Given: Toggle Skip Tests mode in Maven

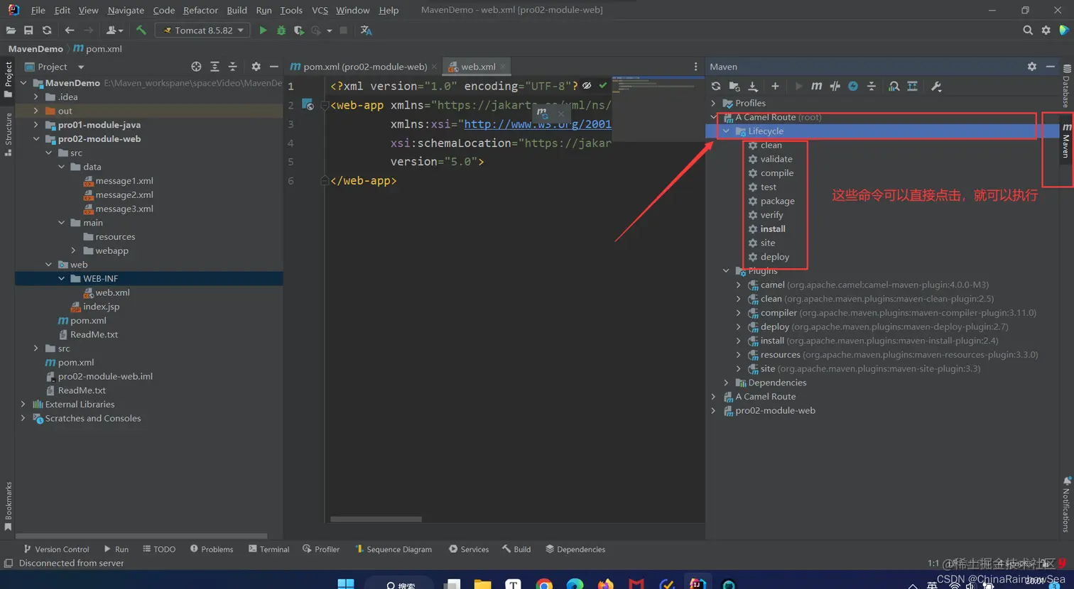Looking at the screenshot, I should [853, 87].
